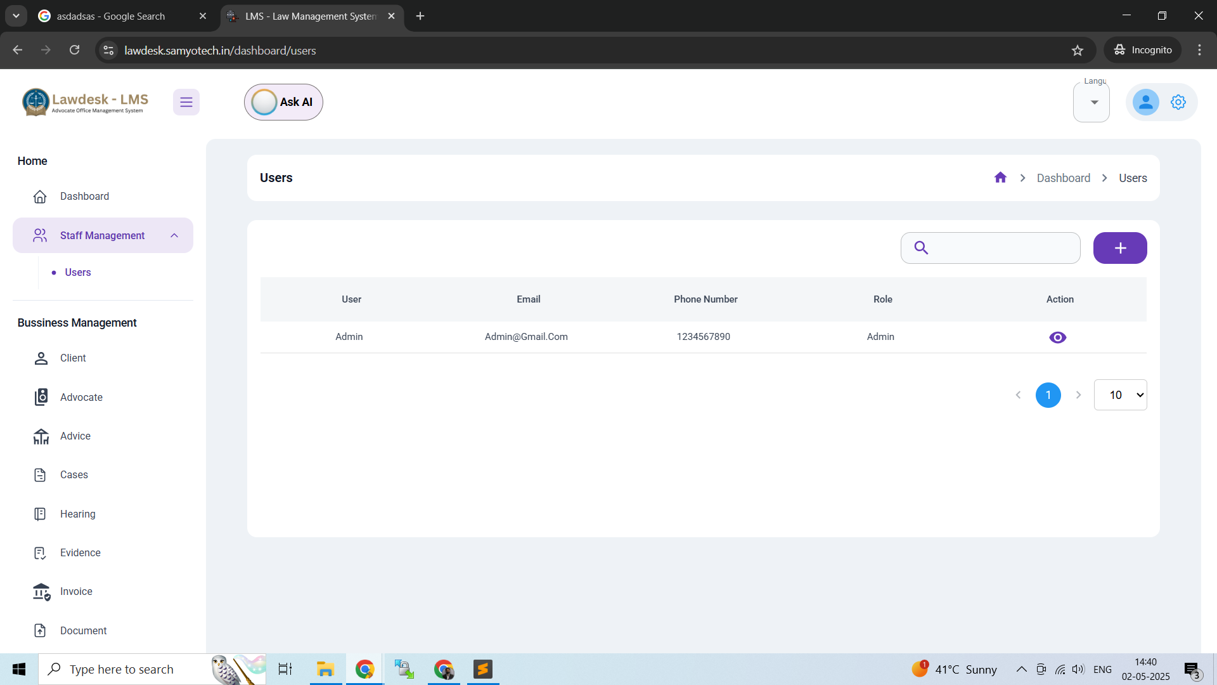Click the hamburger menu next to the logo
Viewport: 1217px width, 685px height.
[186, 101]
